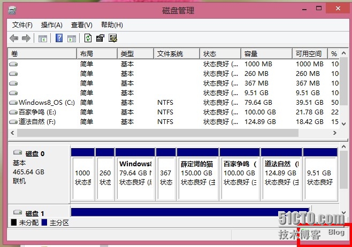This screenshot has width=352, height=247.
Task: Open the 操作(A) menu
Action: pos(52,25)
